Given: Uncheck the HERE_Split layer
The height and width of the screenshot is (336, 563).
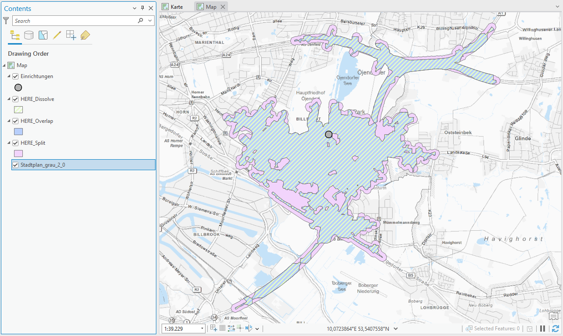Looking at the screenshot, I should tap(15, 143).
